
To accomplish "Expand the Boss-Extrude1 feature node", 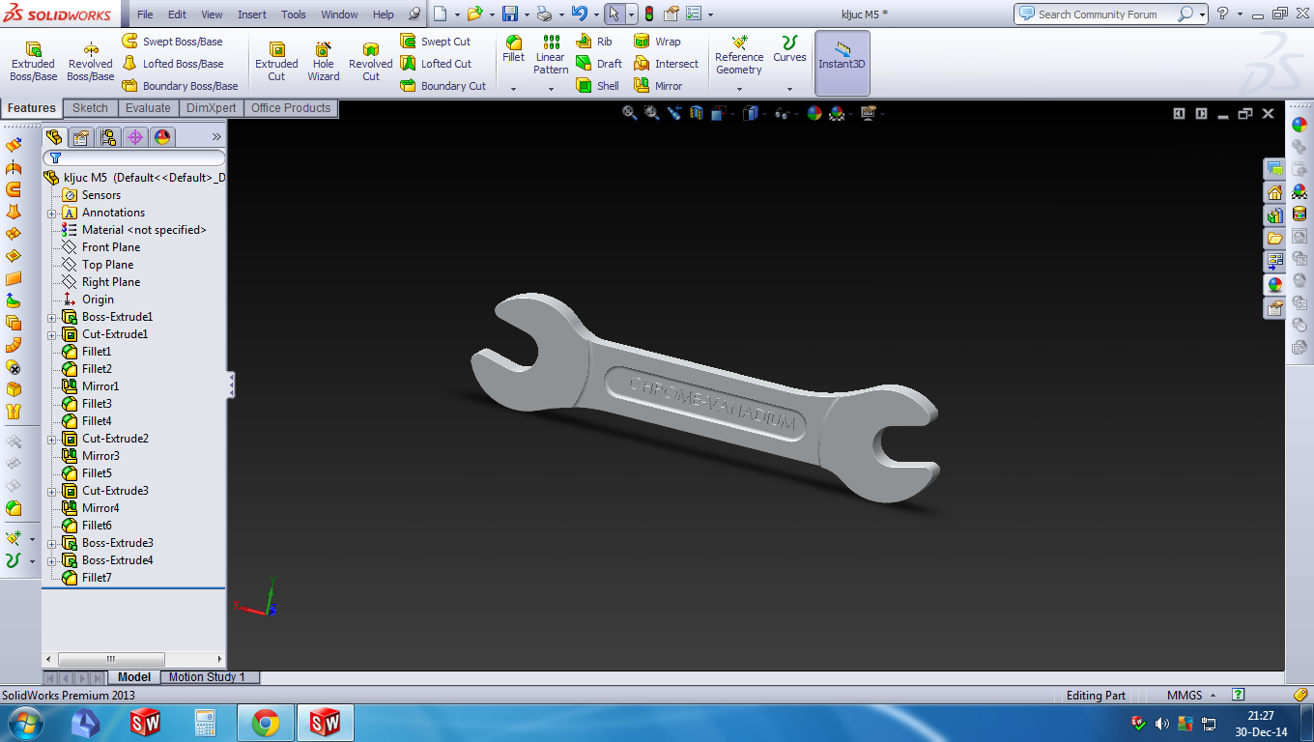I will click(52, 317).
